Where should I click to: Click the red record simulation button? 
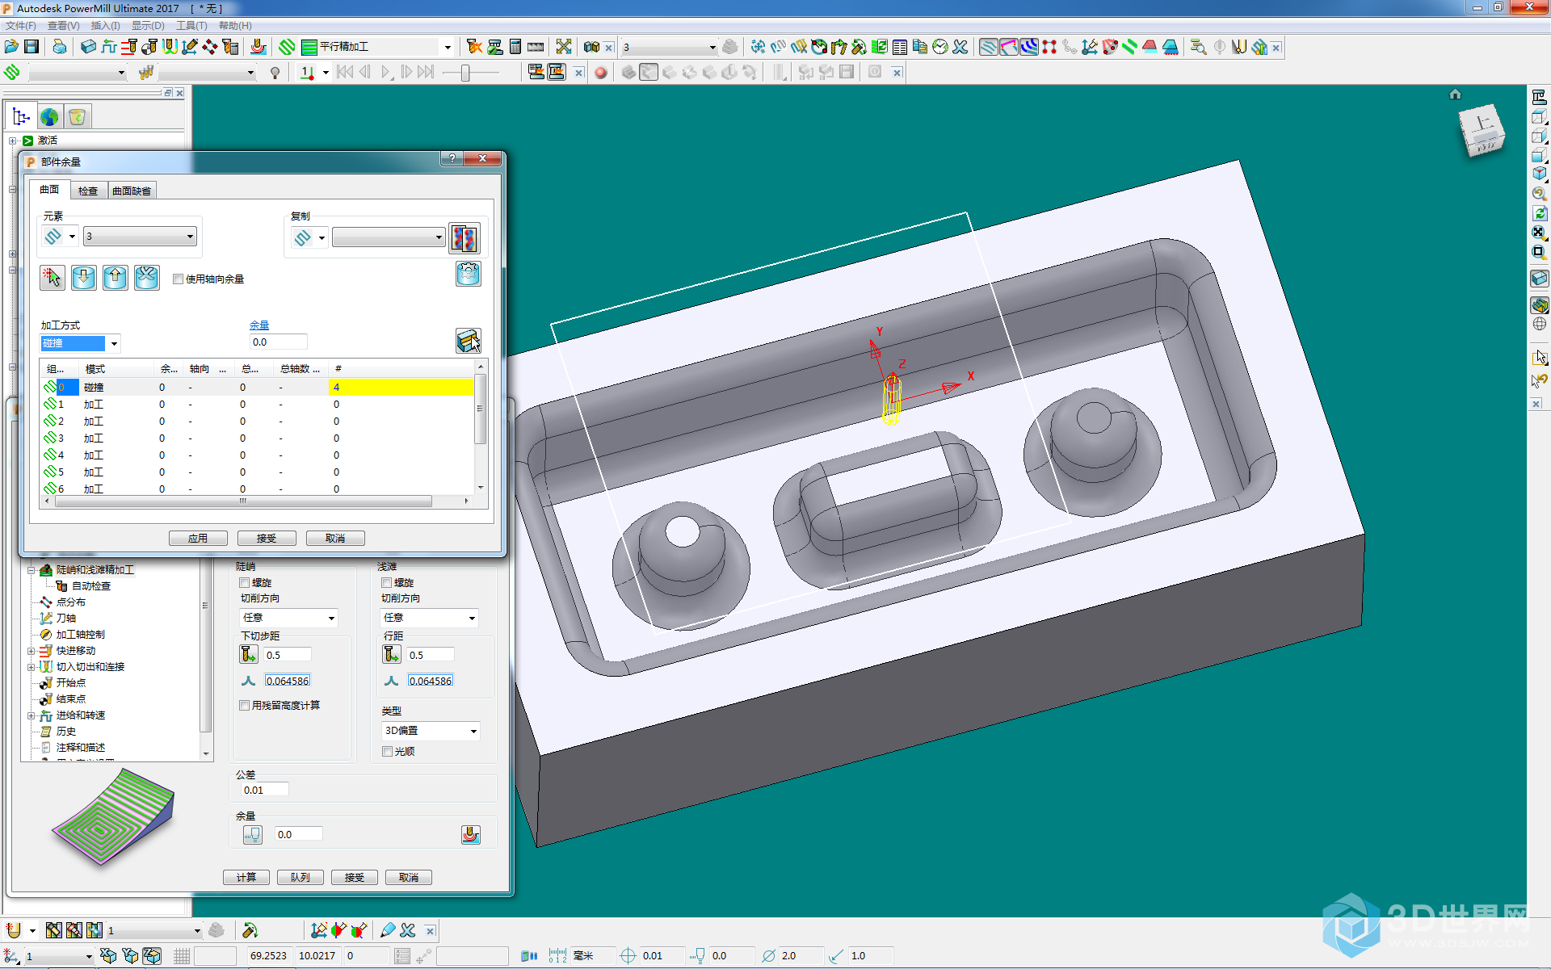[x=600, y=73]
